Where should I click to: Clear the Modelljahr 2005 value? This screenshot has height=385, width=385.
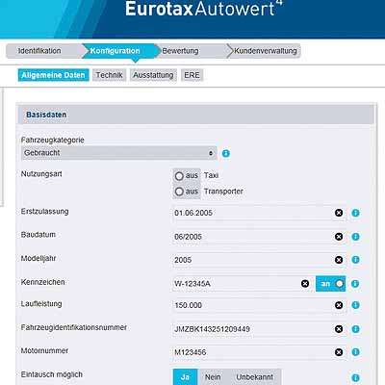(x=339, y=260)
